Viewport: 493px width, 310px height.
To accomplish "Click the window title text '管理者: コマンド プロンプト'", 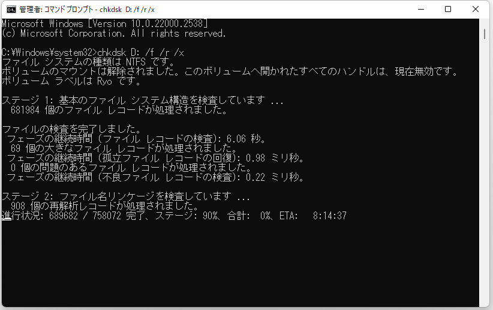I will pos(57,10).
